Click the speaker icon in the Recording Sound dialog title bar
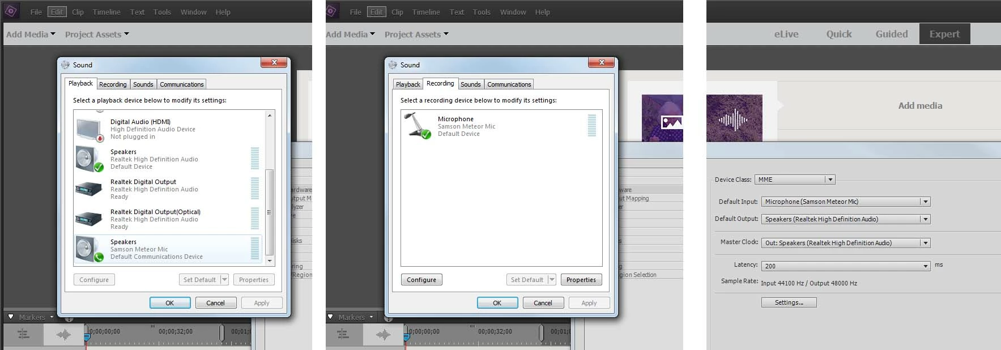 393,65
